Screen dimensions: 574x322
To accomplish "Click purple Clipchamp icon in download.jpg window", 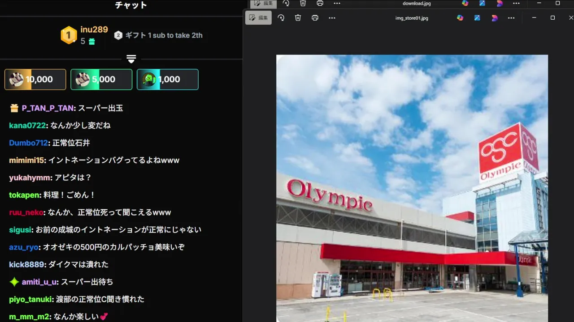I will click(x=499, y=3).
